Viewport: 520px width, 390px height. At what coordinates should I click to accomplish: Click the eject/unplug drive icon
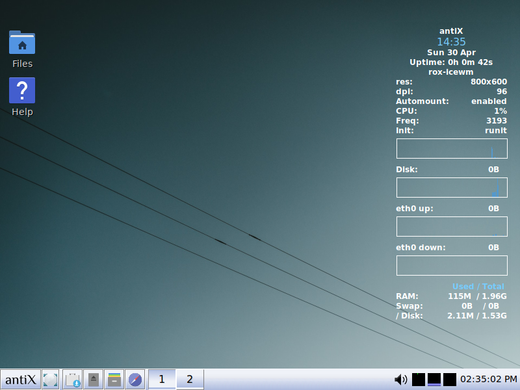tap(94, 379)
